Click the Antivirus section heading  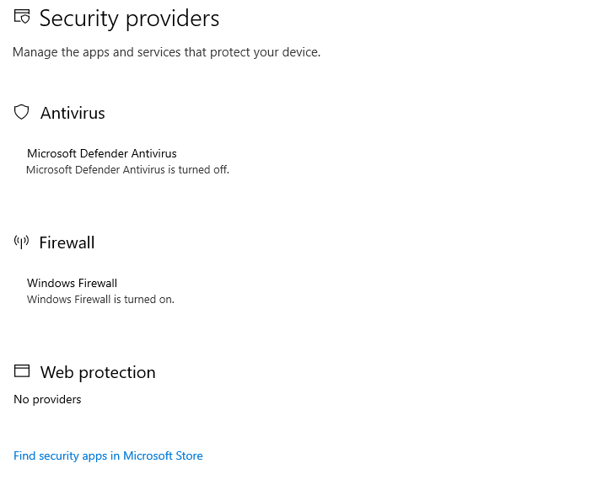click(73, 113)
